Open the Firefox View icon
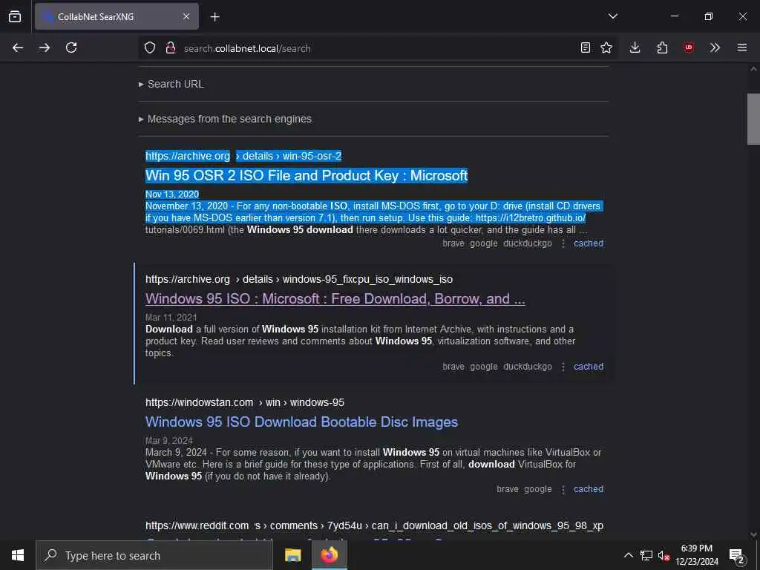The height and width of the screenshot is (570, 760). click(15, 16)
